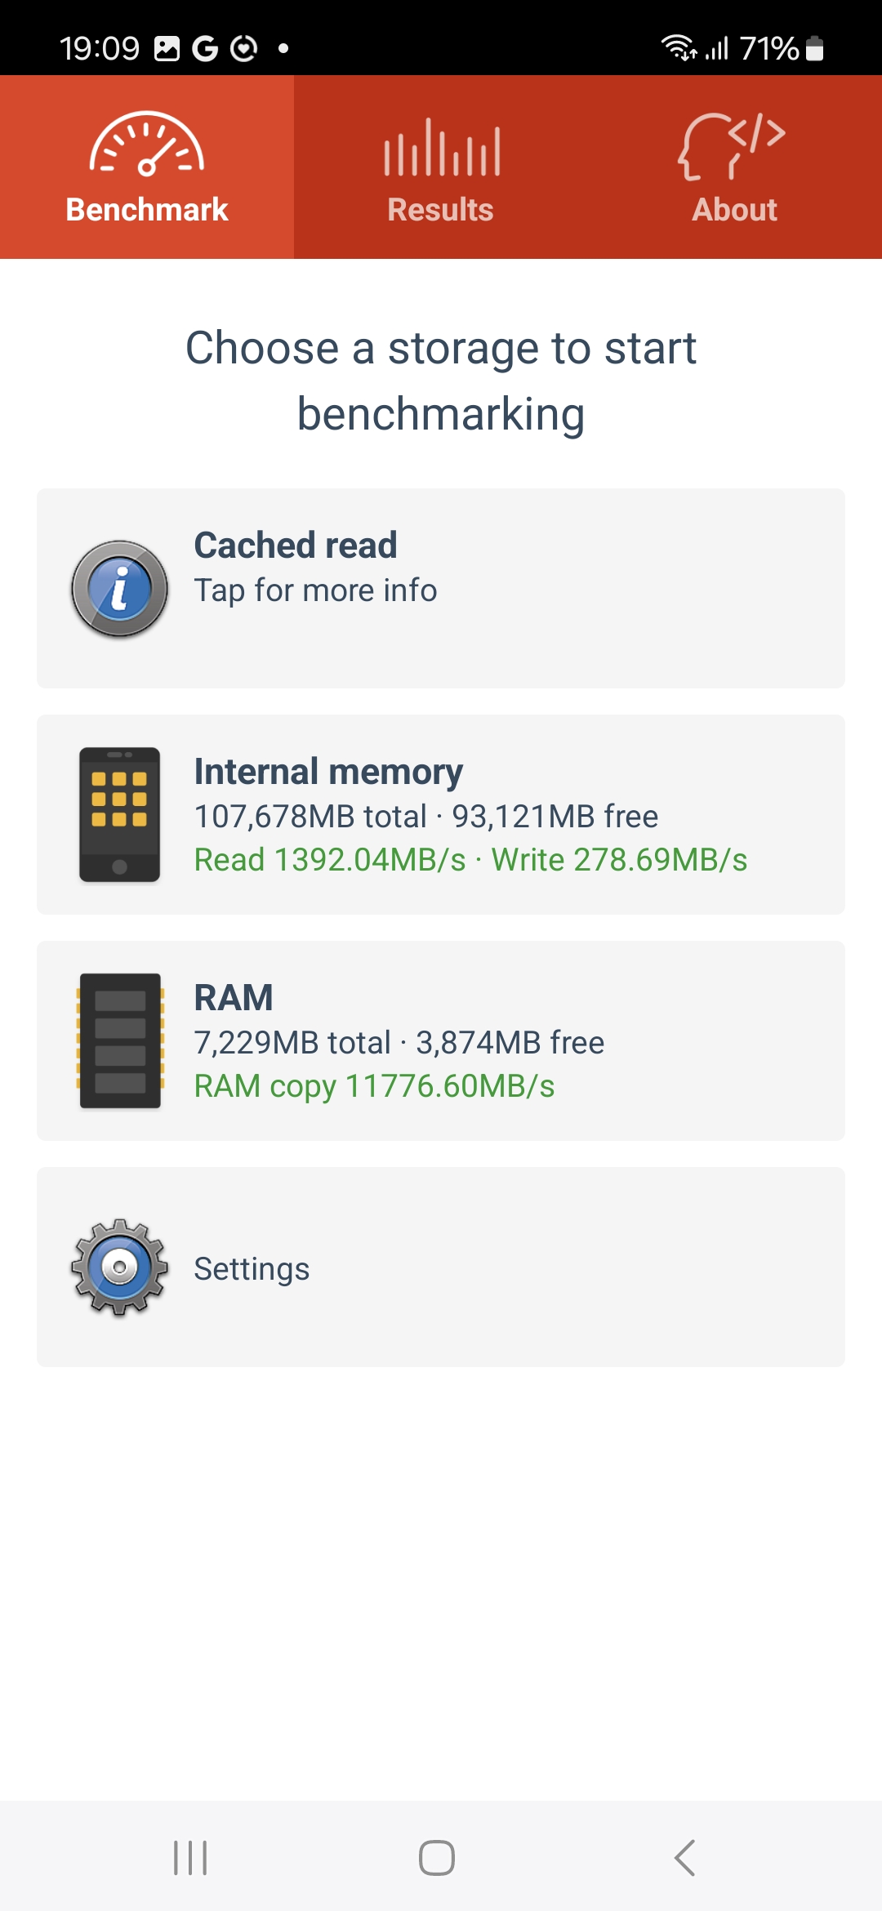This screenshot has height=1911, width=882.
Task: Tap the Read 1392.04MB/s result text
Action: coord(330,860)
